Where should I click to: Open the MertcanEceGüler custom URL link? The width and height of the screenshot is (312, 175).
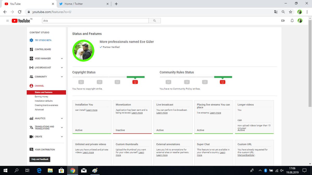[x=246, y=155]
